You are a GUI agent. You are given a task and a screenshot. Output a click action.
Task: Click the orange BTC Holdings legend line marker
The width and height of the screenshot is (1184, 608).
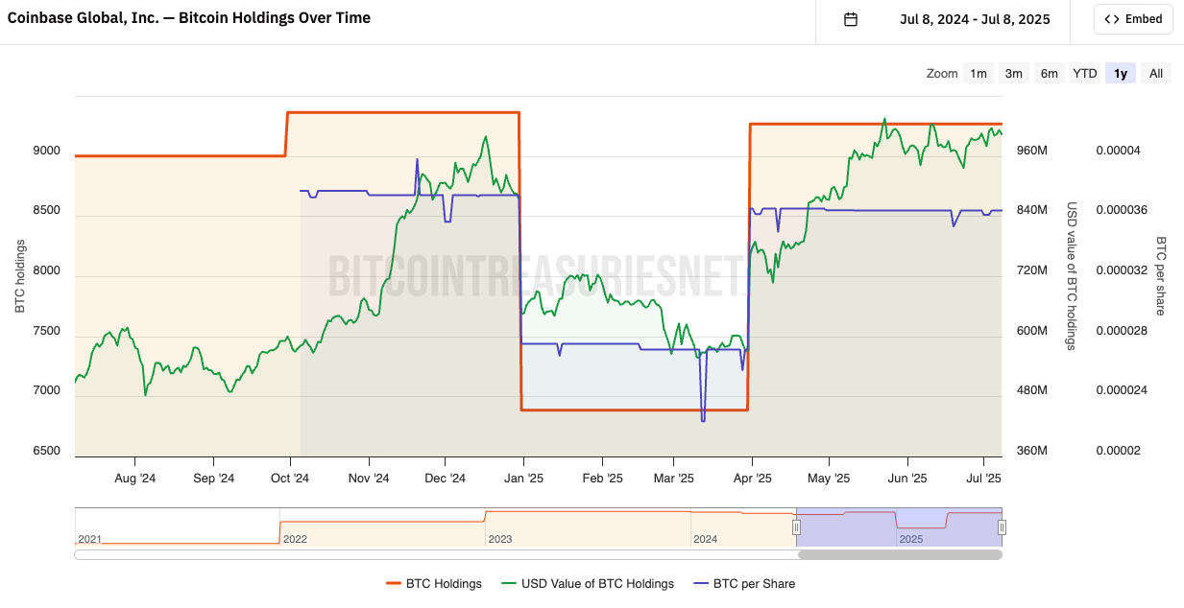[393, 583]
